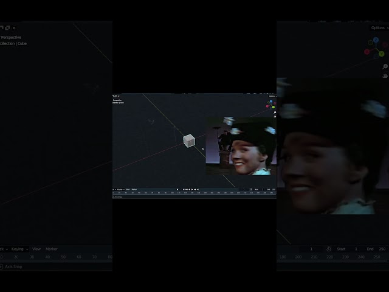Click pan hand icon in center viewport
This screenshot has width=389, height=292.
pos(275,116)
